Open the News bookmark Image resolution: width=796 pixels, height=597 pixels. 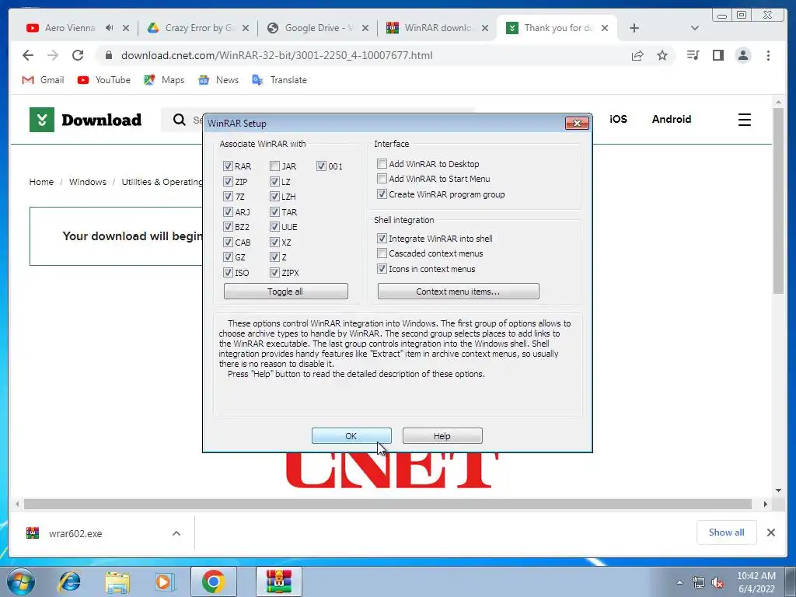pyautogui.click(x=218, y=80)
